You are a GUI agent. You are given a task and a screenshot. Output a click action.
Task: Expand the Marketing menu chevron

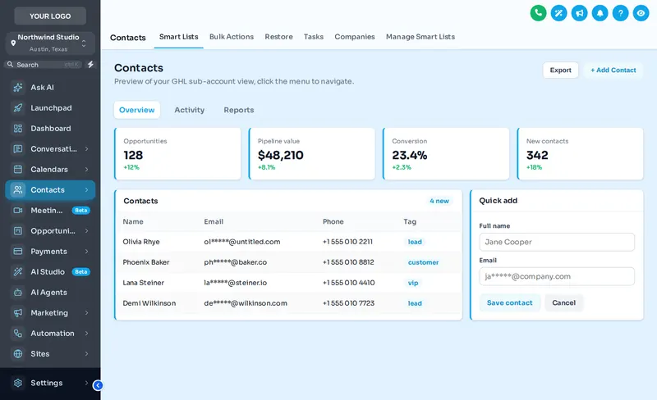87,313
